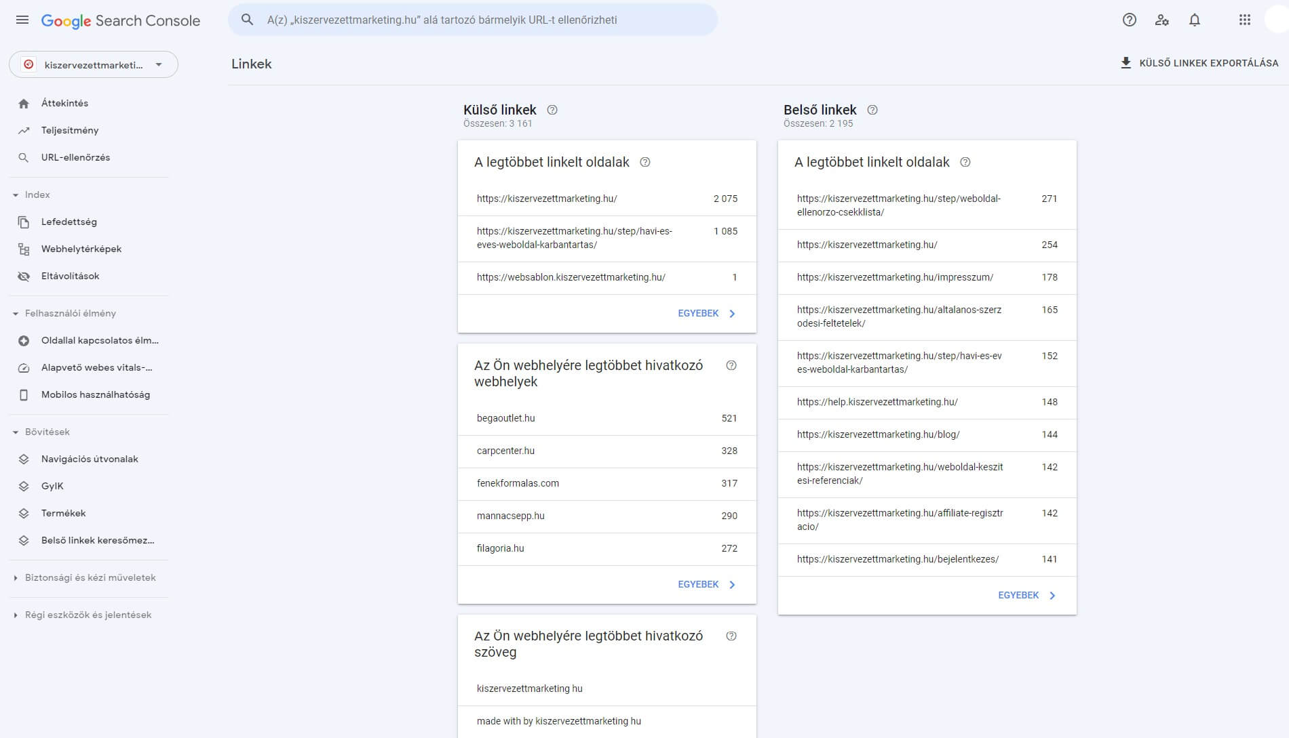1289x738 pixels.
Task: Open the websablon.kiszervezettmarketing.hu external row
Action: 607,277
